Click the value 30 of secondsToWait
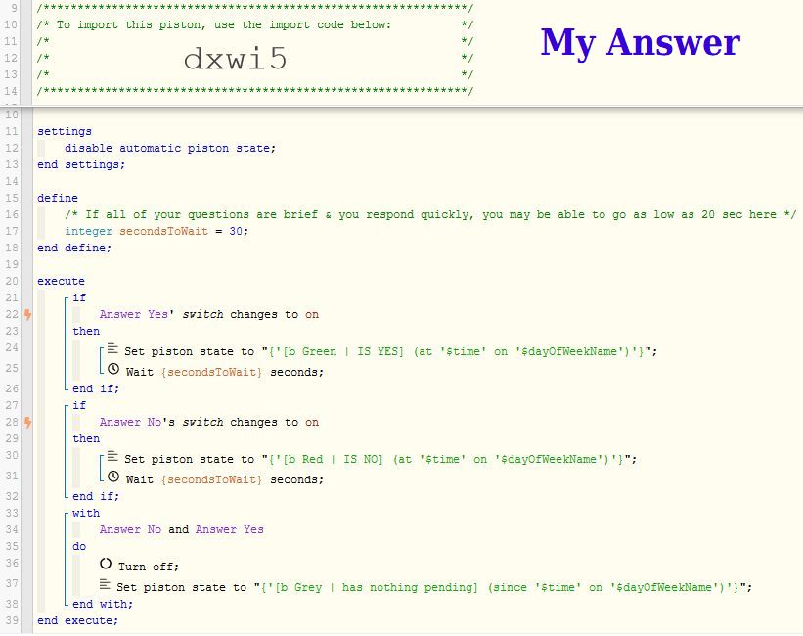The width and height of the screenshot is (803, 636). click(x=236, y=231)
